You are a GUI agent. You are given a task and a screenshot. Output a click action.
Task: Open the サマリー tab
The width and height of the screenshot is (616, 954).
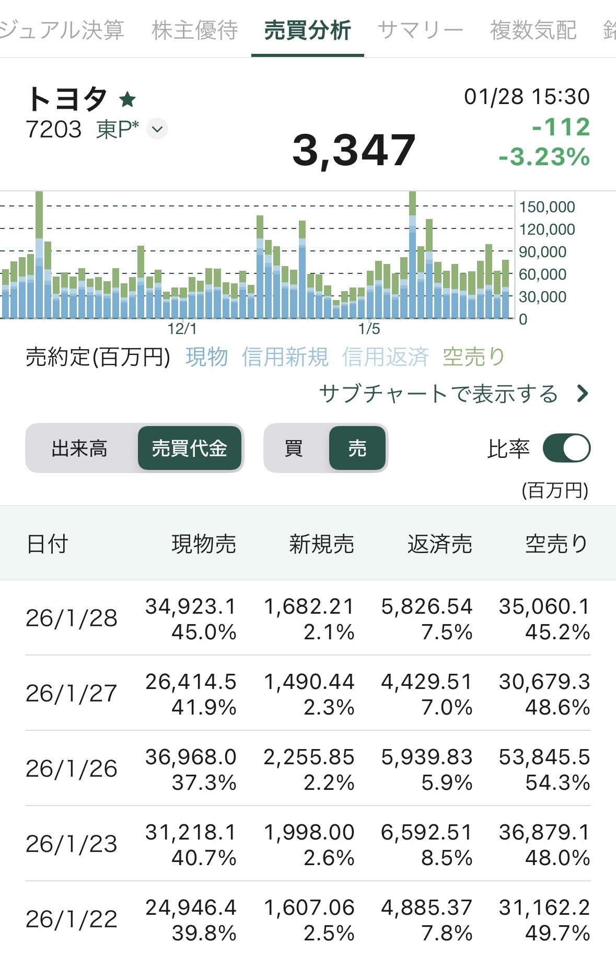click(420, 30)
